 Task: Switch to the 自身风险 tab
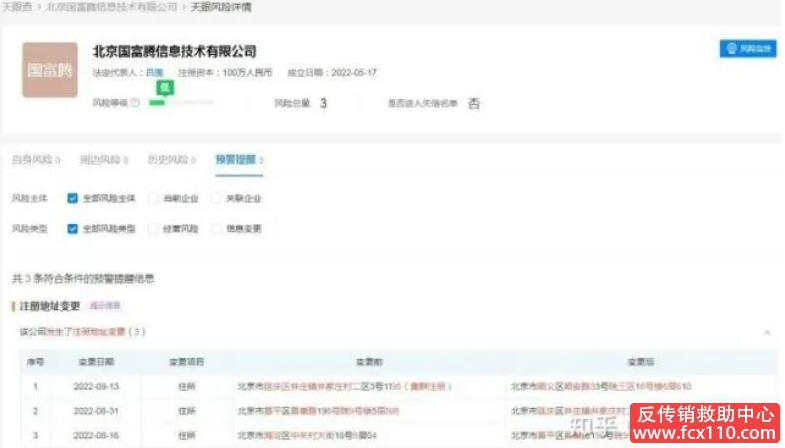36,160
